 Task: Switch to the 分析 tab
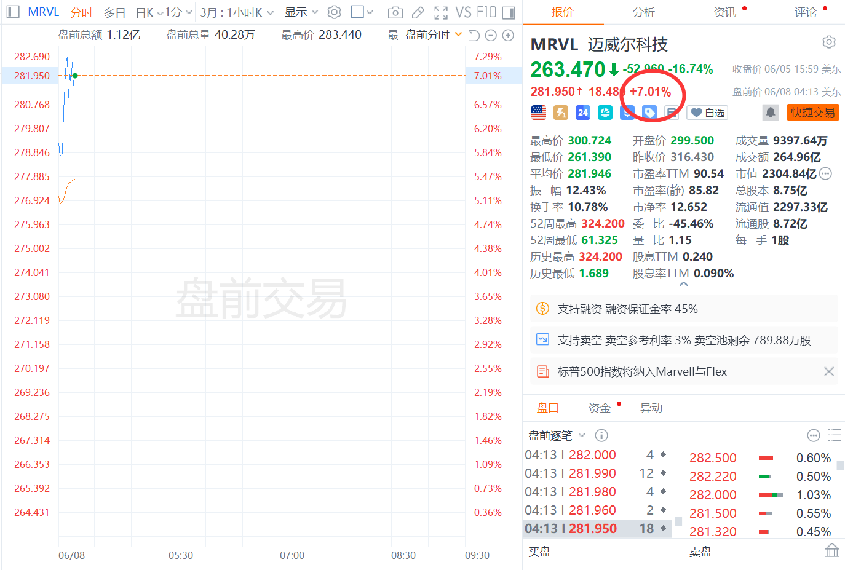tap(643, 12)
